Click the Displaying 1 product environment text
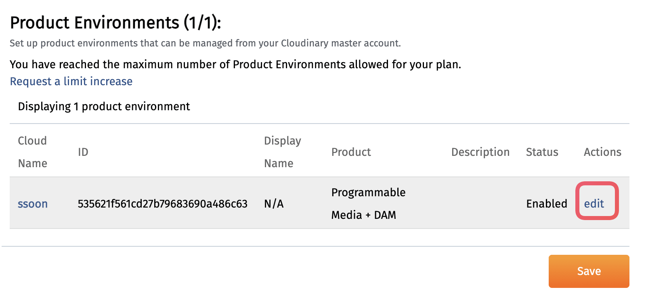 pos(104,107)
